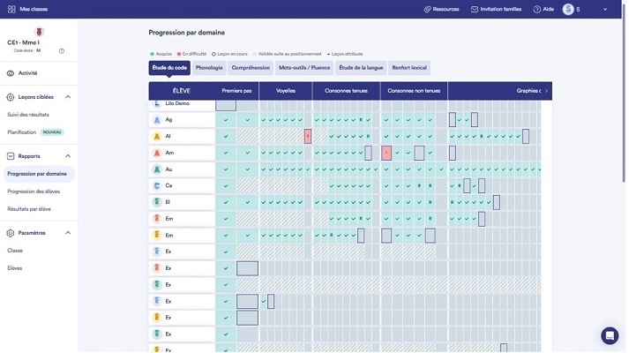The height and width of the screenshot is (353, 629).
Task: Open Suivi des résultats page
Action: (28, 115)
